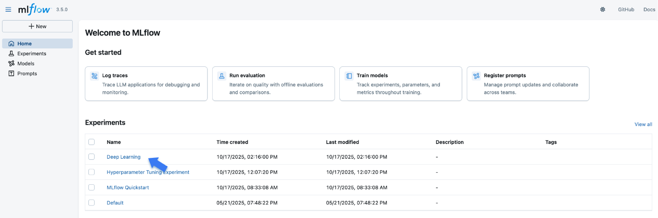
Task: Open the Deep Learning experiment
Action: [123, 157]
